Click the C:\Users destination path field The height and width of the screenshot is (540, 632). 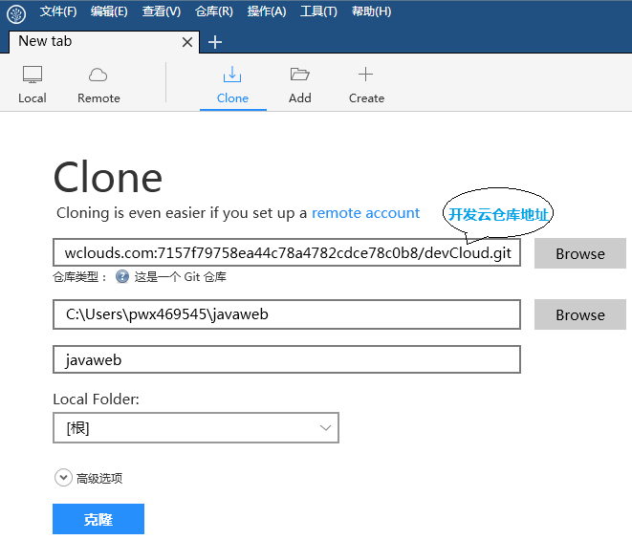pos(287,314)
